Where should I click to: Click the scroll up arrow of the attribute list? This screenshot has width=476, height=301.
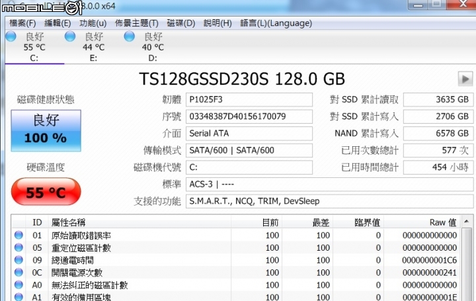coord(467,222)
